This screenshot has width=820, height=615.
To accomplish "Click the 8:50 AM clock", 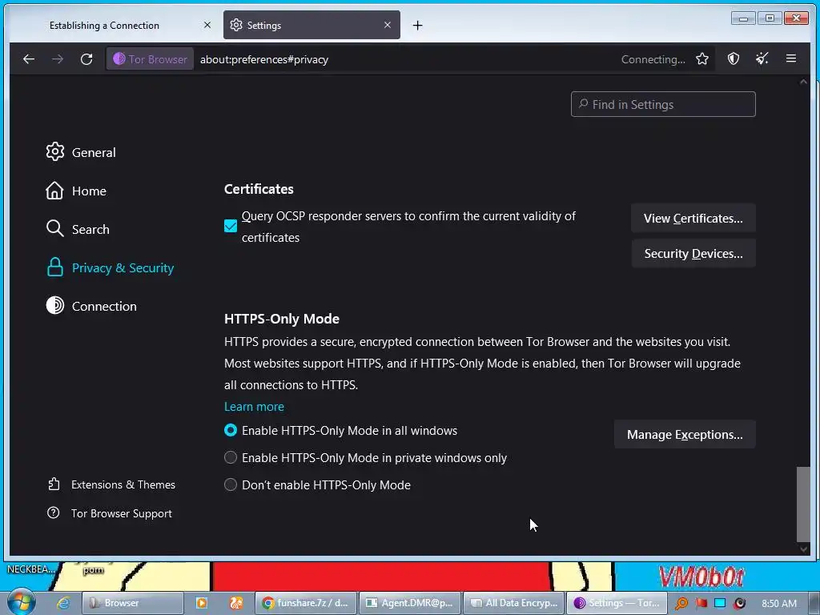I will (778, 604).
